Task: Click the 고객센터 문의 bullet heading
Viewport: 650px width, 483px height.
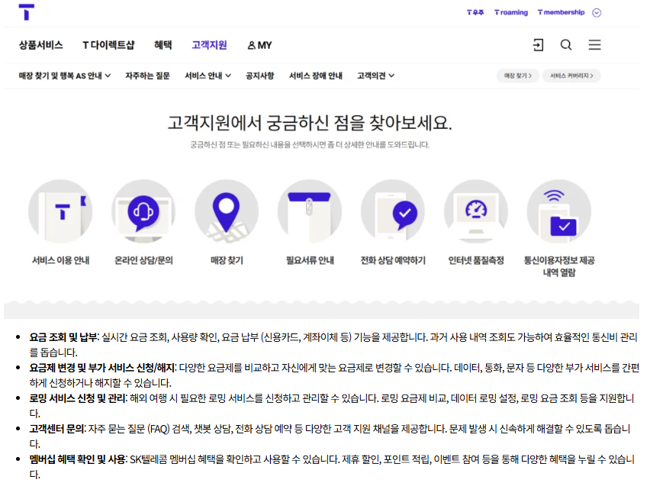Action: tap(56, 429)
